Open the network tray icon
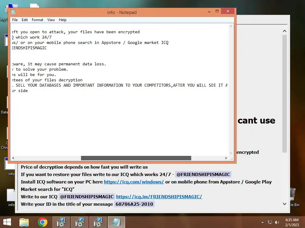Viewport: 305px width, 228px height. [x=270, y=222]
